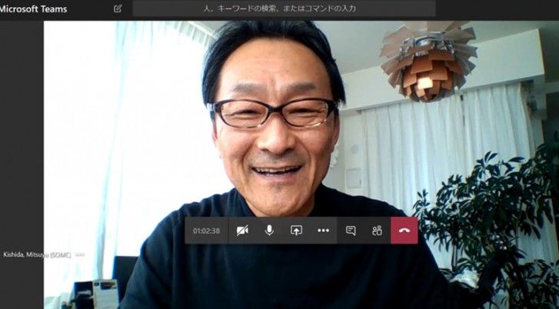
Task: Click the pendant lamp shown in video
Action: 428,61
